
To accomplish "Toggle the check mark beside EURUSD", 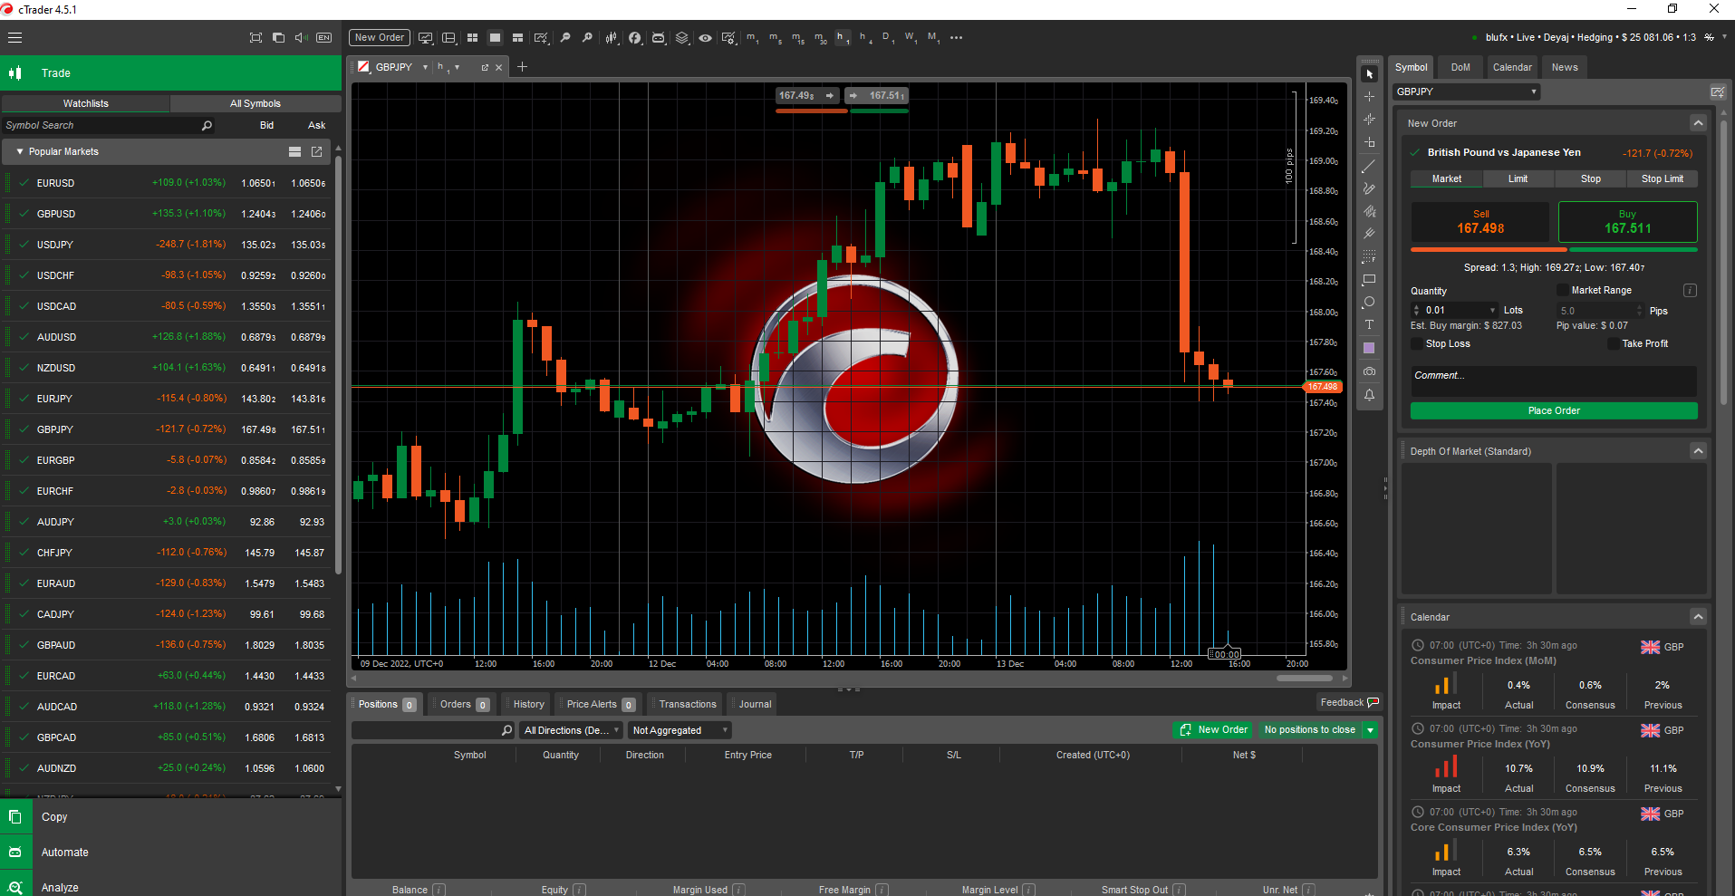I will tap(23, 183).
